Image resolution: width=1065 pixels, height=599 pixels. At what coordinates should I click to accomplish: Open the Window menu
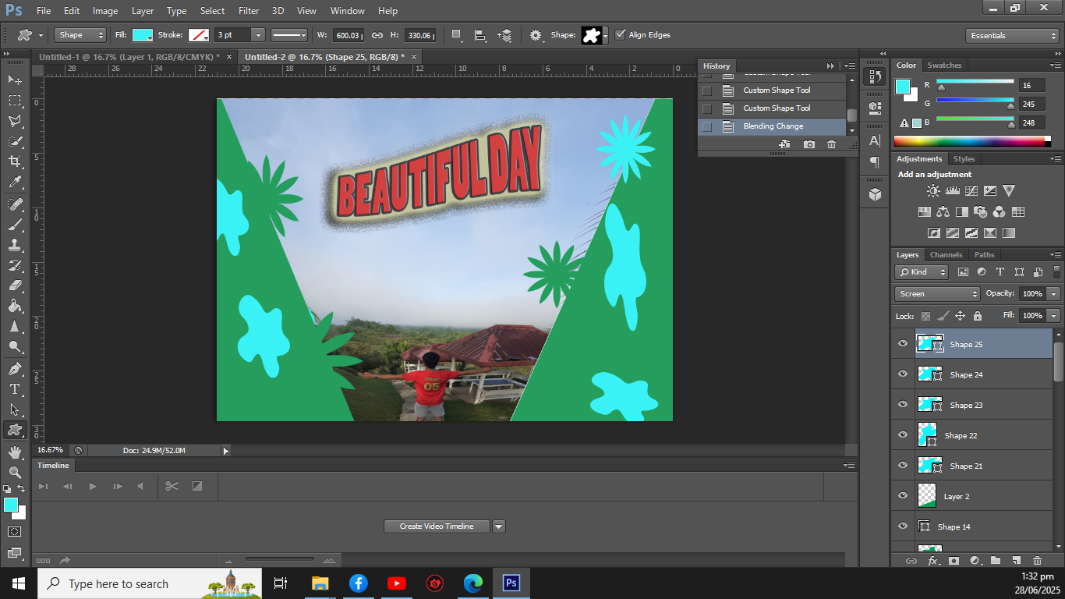point(347,11)
